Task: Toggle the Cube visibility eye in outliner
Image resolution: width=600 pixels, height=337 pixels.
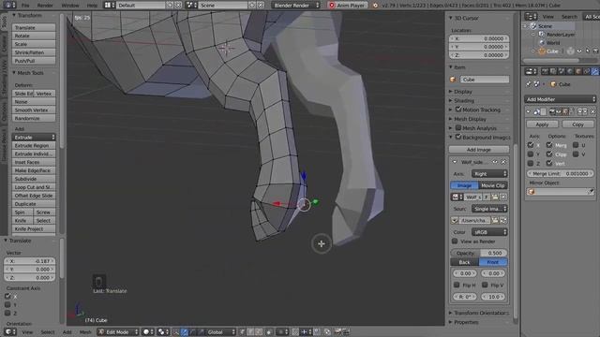Action: (x=579, y=51)
